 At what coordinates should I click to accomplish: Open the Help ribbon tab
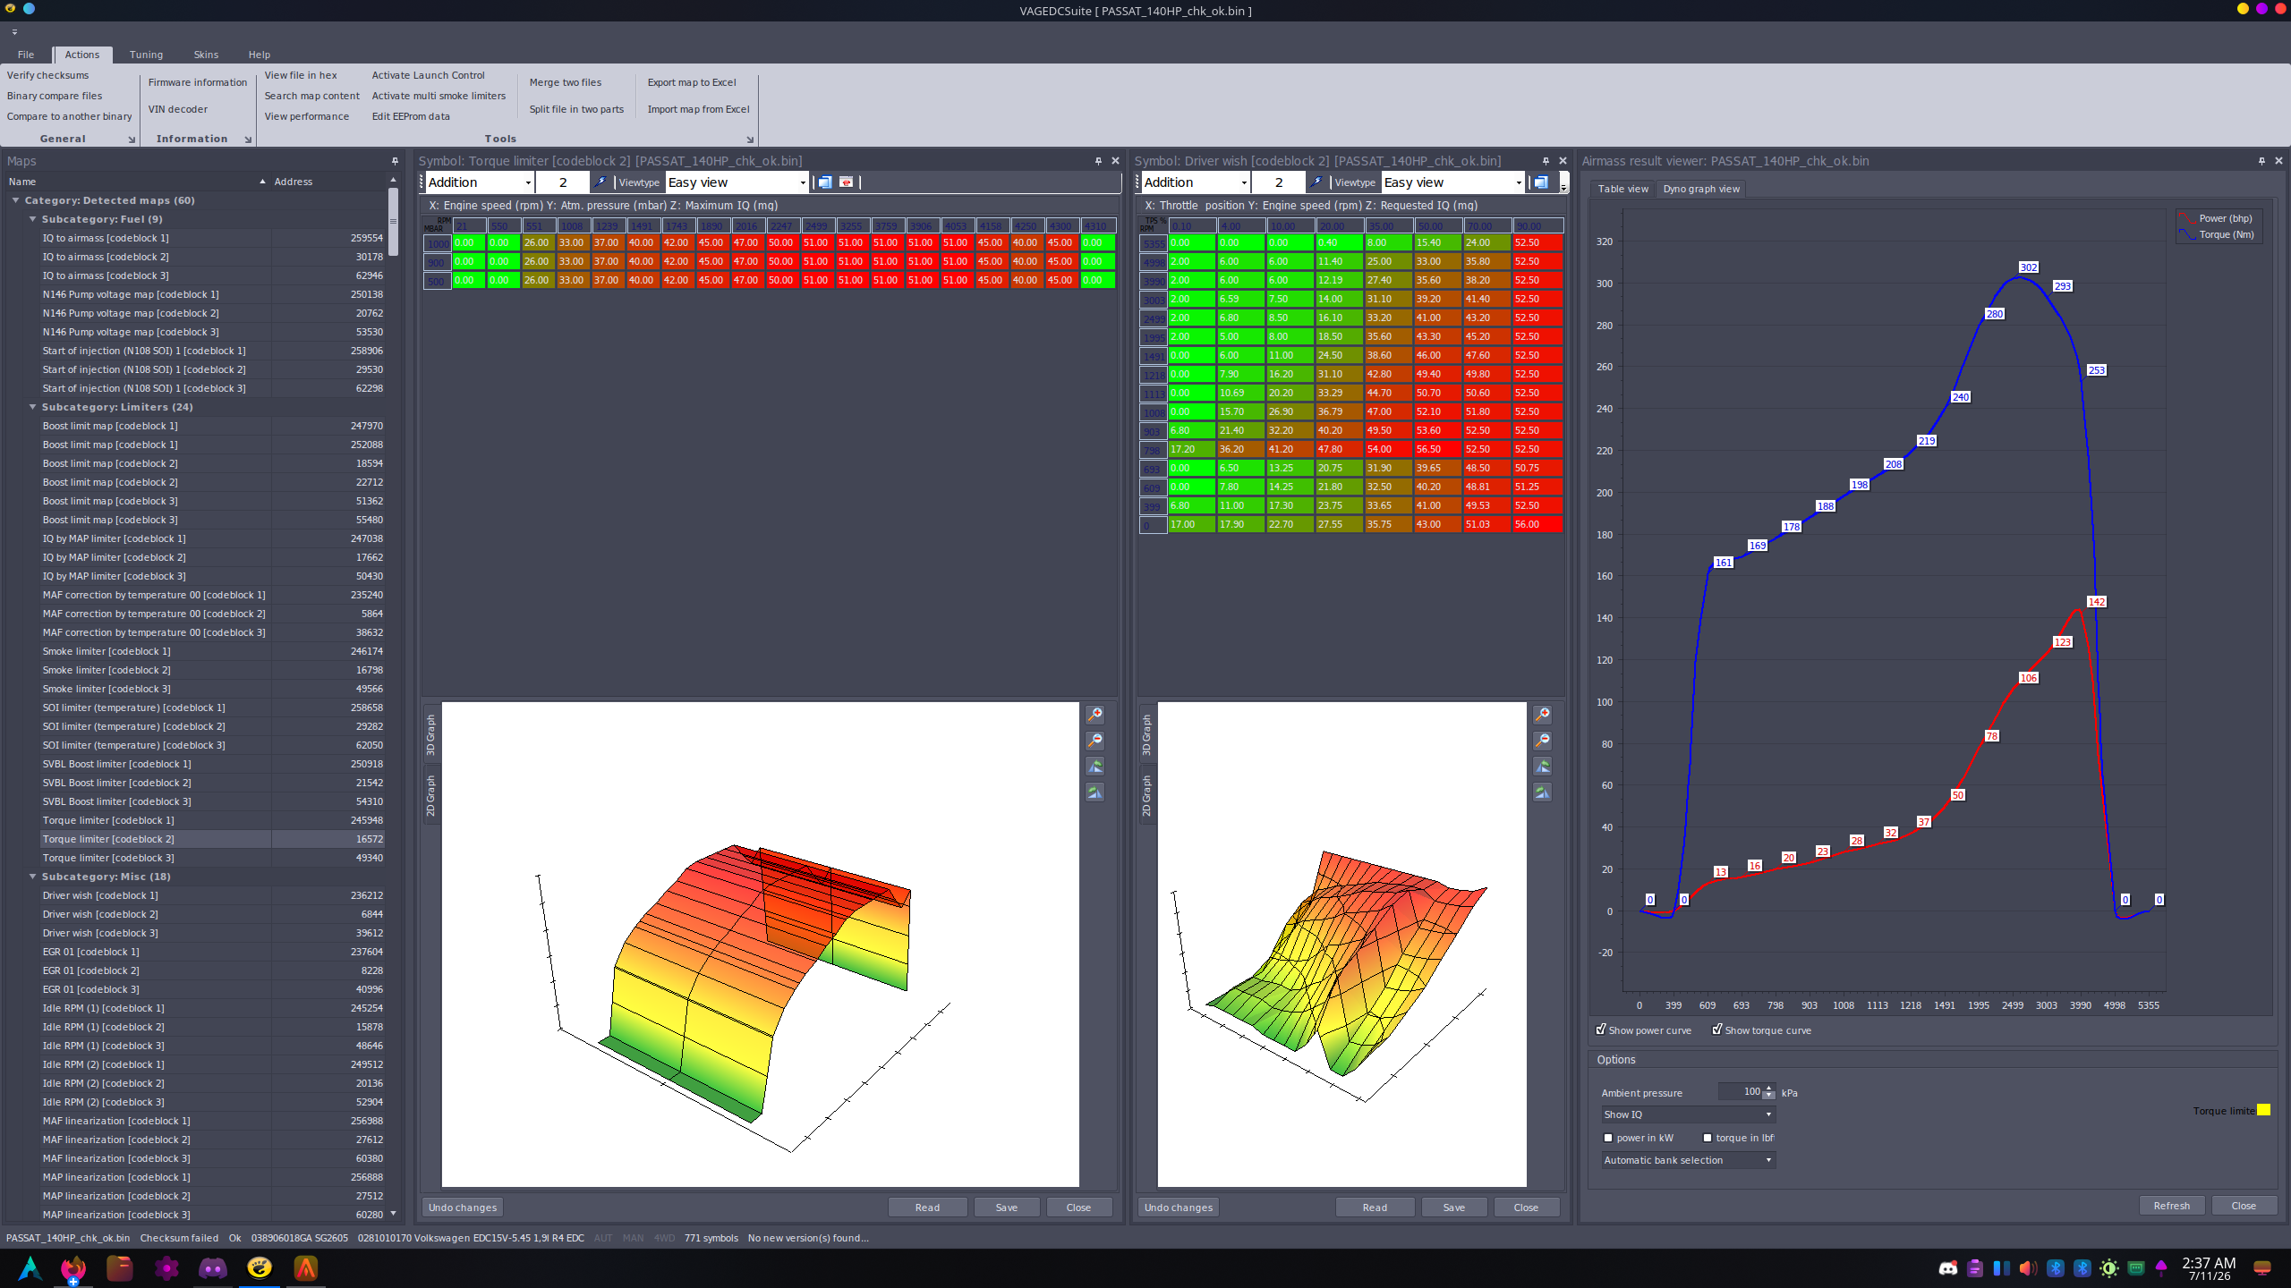tap(260, 55)
